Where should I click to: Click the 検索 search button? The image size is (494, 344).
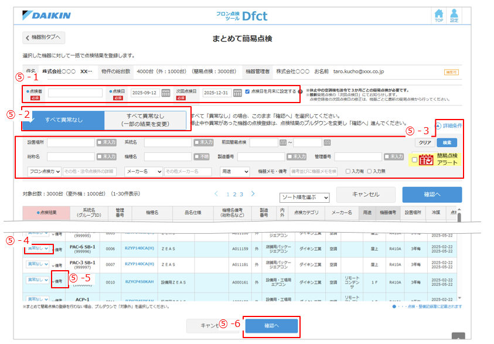(x=448, y=142)
